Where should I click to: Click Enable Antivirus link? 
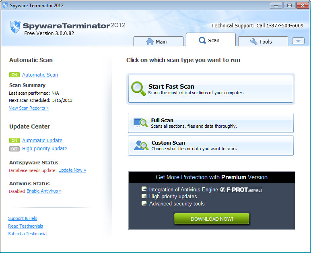pyautogui.click(x=44, y=191)
